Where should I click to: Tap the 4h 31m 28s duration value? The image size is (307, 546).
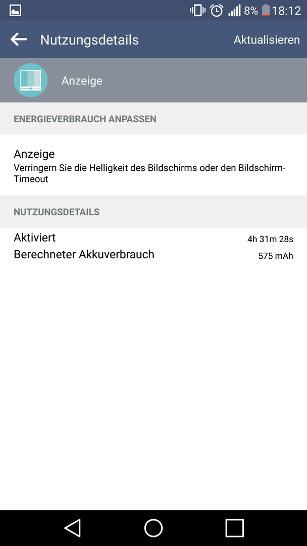coord(270,239)
